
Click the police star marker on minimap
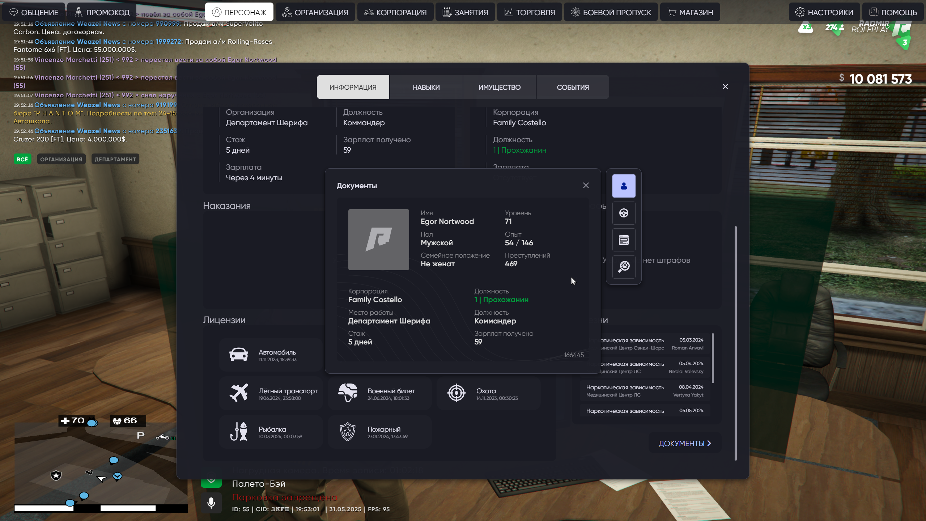[56, 475]
